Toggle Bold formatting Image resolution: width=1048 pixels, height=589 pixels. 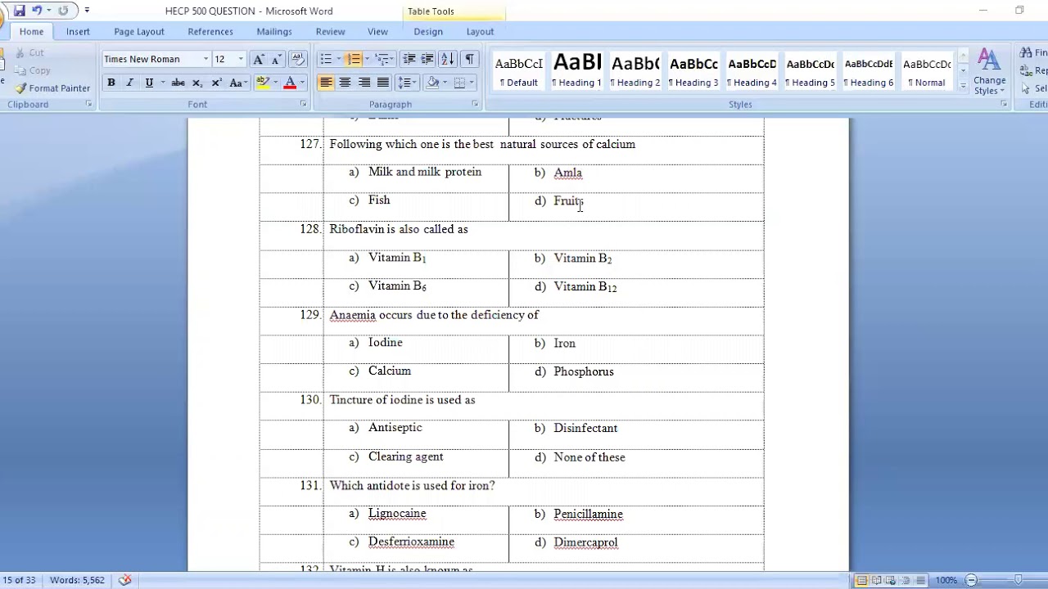(111, 83)
